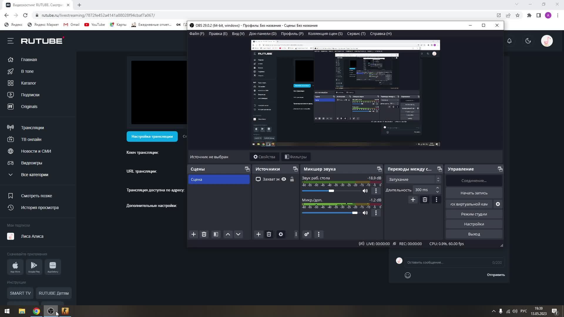Click the Начать запись button
Image resolution: width=564 pixels, height=317 pixels.
pyautogui.click(x=474, y=193)
